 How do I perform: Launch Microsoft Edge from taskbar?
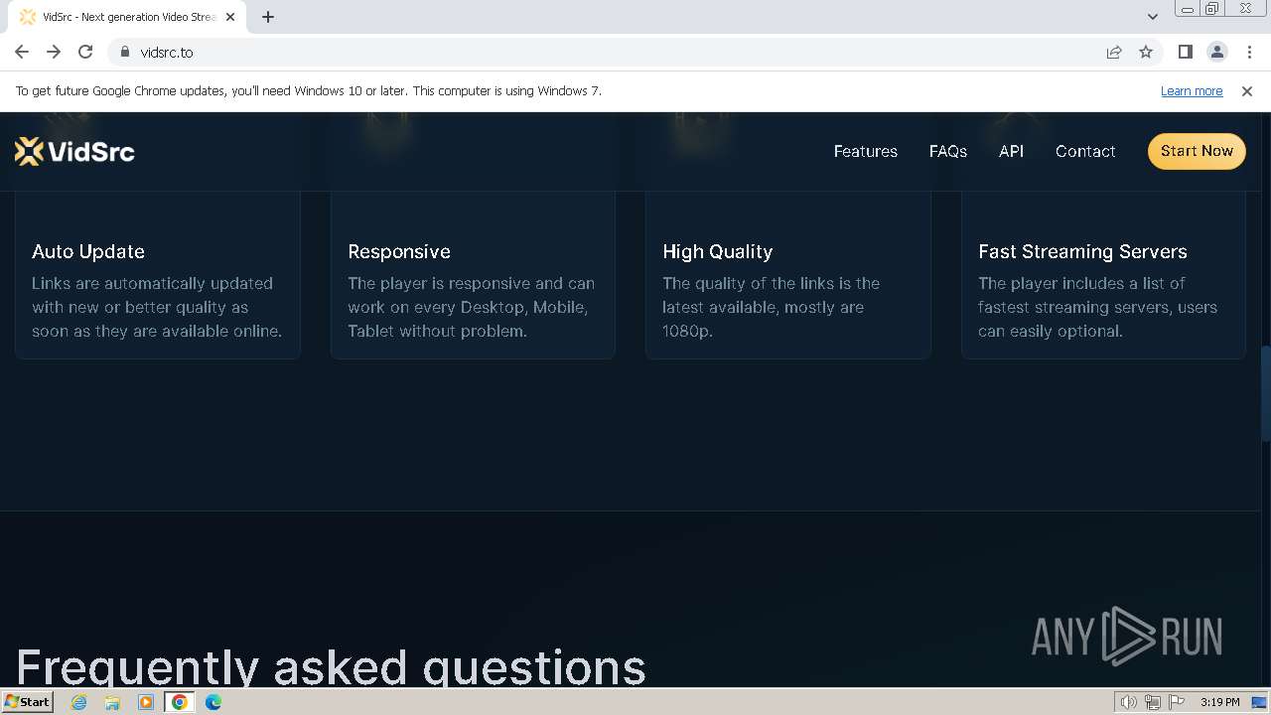click(213, 702)
